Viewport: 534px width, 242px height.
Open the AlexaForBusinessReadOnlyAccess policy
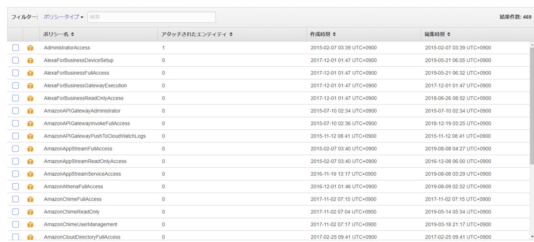[84, 98]
